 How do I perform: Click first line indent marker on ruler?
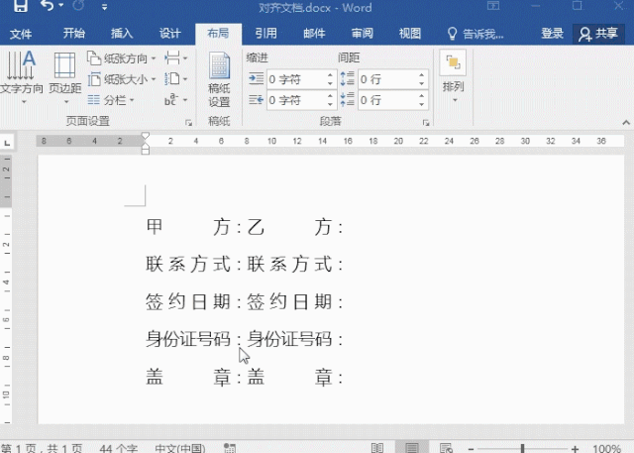(x=146, y=136)
